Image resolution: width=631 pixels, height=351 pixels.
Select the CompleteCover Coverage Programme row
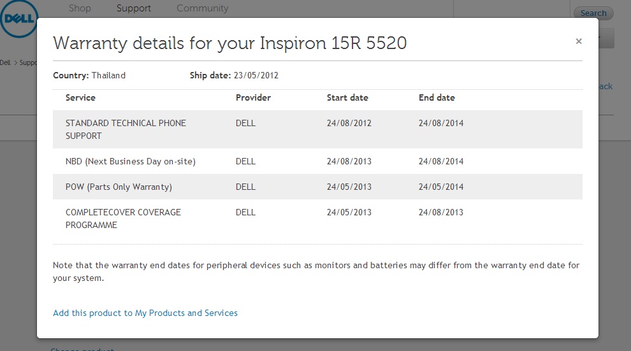click(123, 218)
